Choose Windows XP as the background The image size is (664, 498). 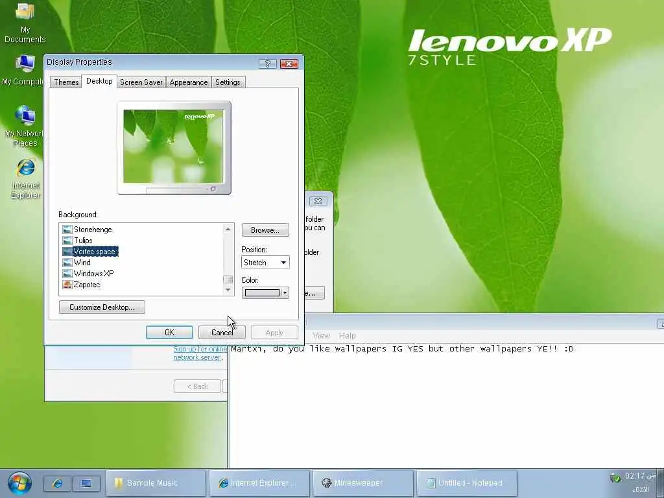[x=93, y=274]
